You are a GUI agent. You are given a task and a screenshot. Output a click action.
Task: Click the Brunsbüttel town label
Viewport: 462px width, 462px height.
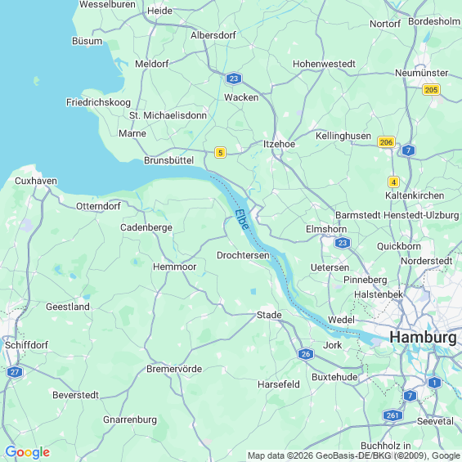coord(168,160)
